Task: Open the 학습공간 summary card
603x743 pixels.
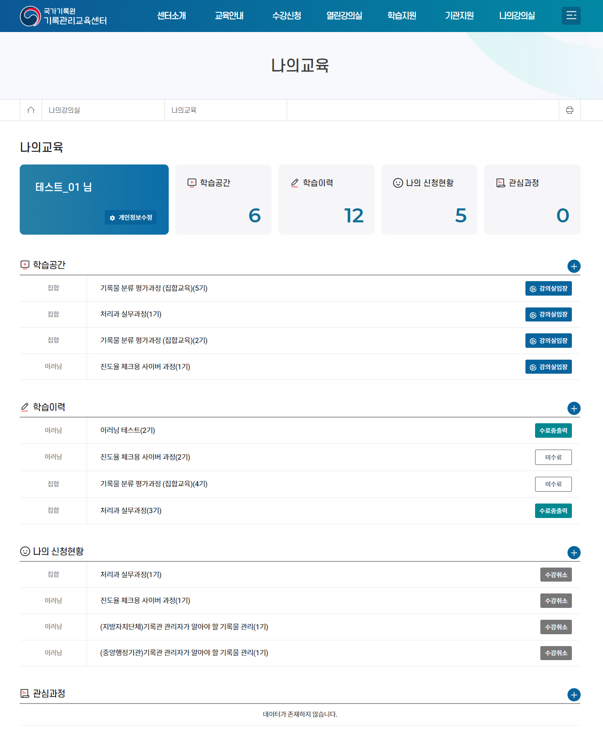Action: 223,200
